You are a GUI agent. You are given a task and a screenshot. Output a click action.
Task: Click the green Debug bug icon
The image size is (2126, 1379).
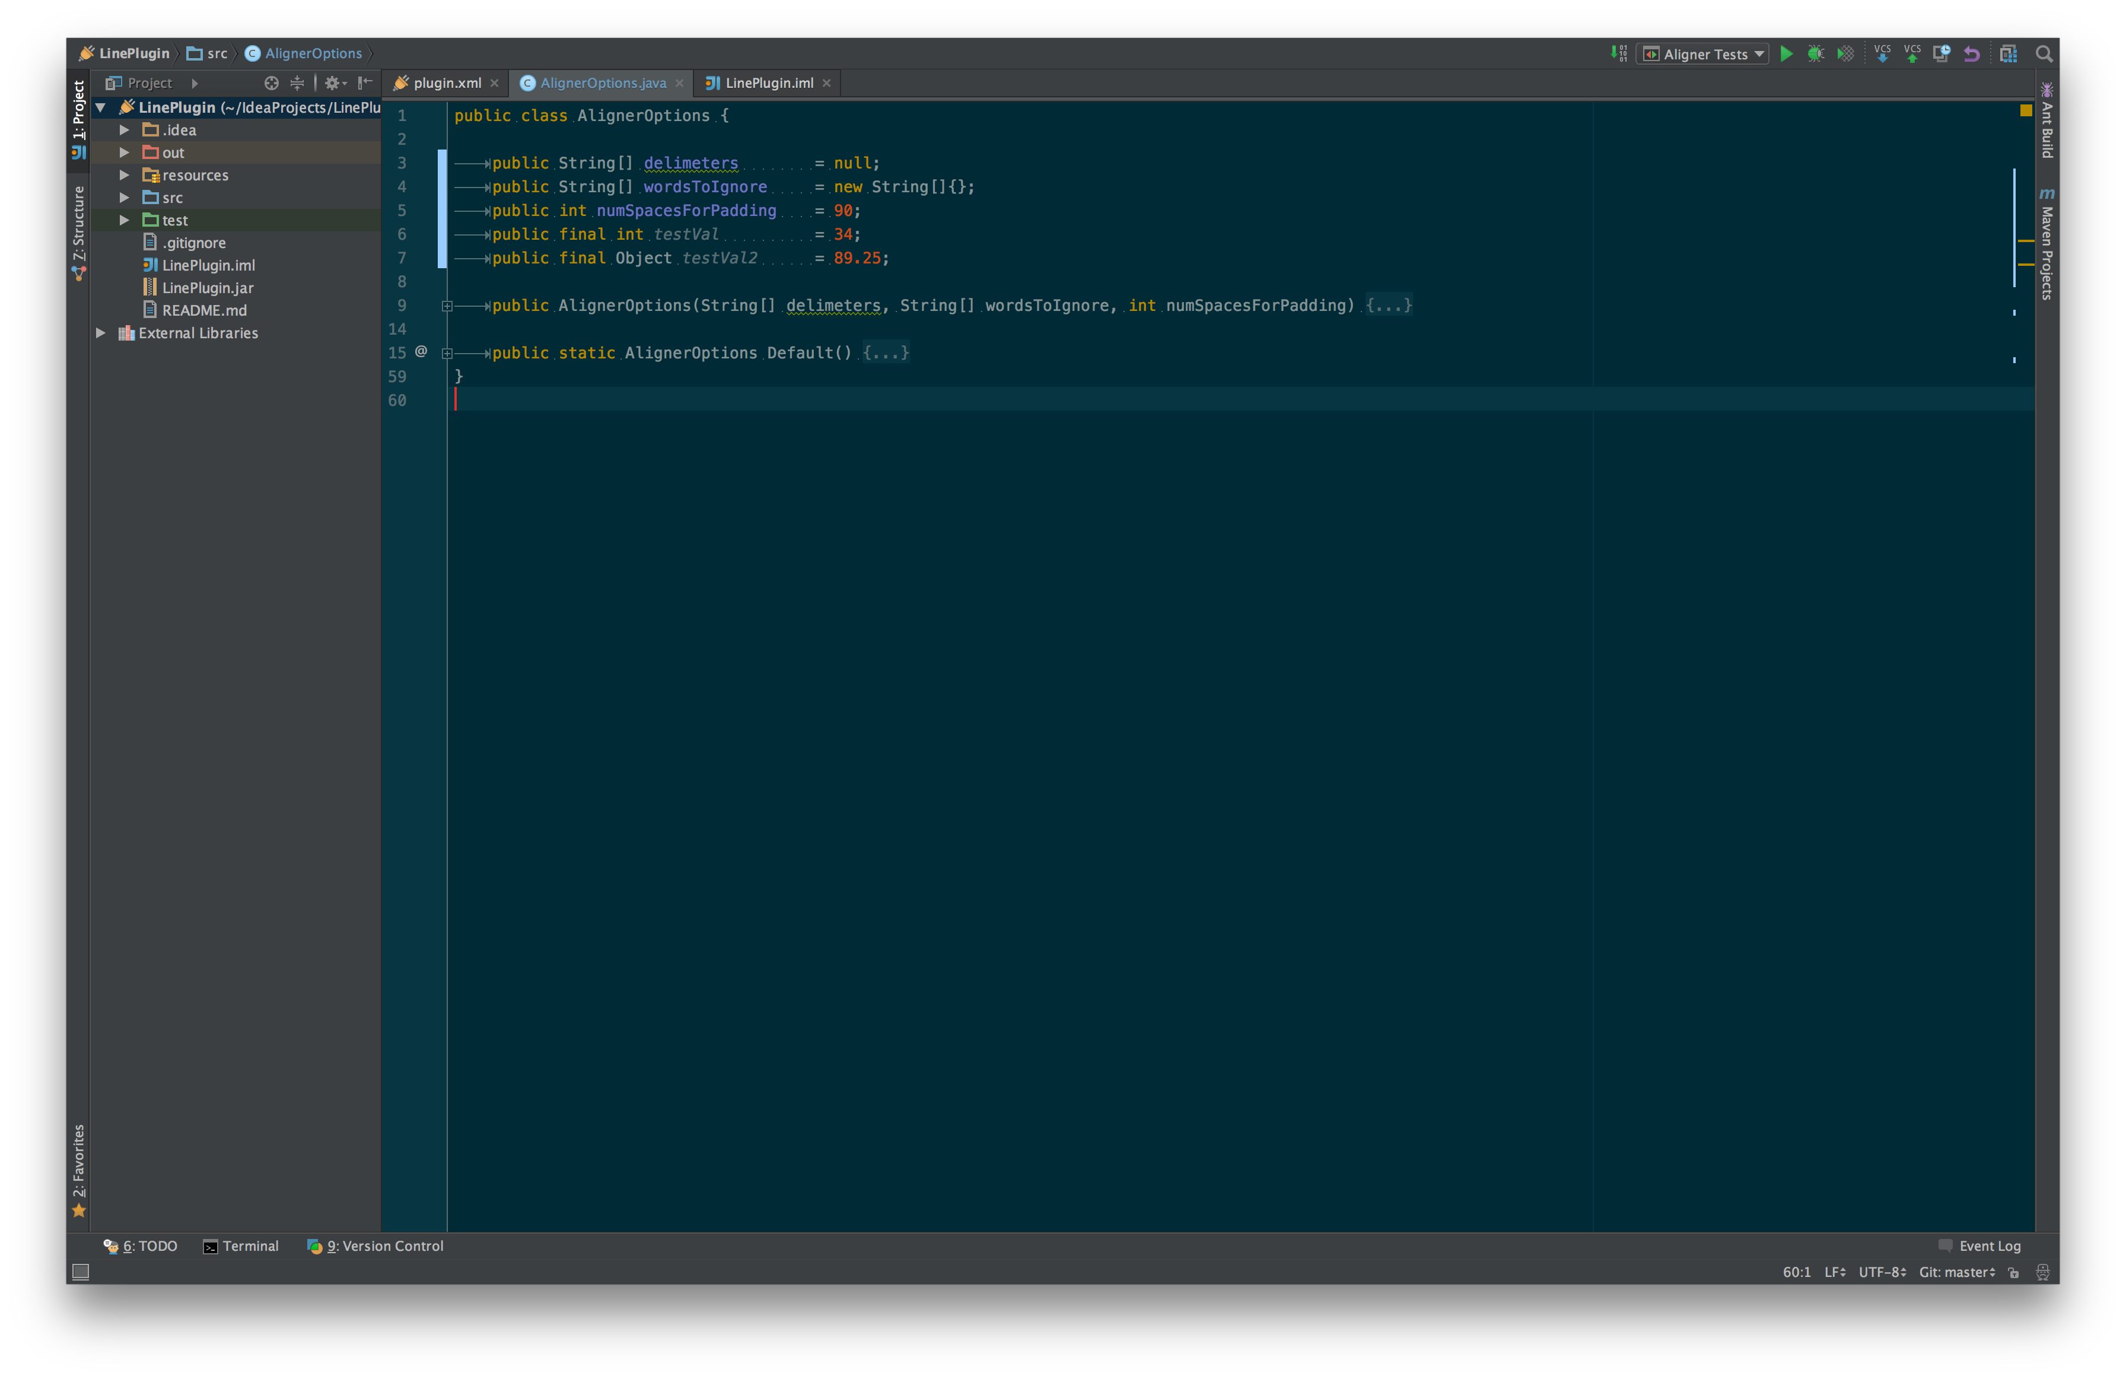coord(1815,53)
